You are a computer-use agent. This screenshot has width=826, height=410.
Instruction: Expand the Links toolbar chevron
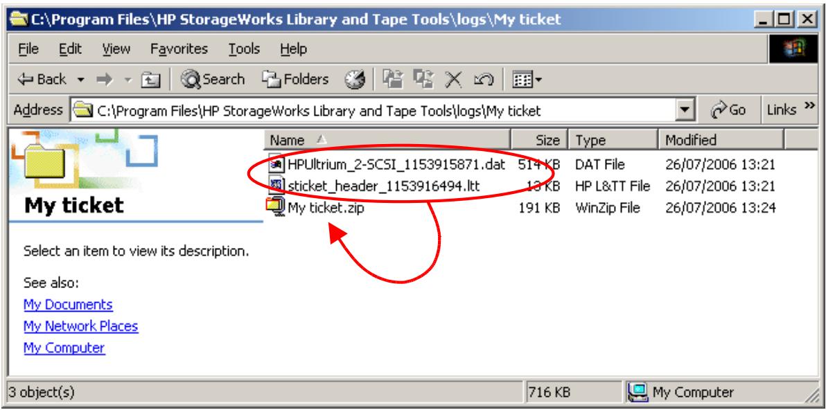(810, 107)
